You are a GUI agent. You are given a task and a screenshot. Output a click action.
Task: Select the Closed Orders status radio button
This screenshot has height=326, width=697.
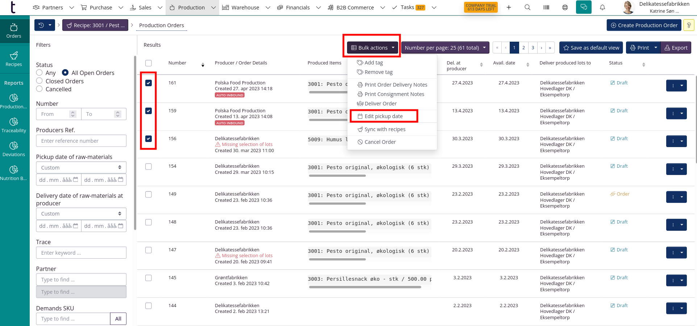39,81
